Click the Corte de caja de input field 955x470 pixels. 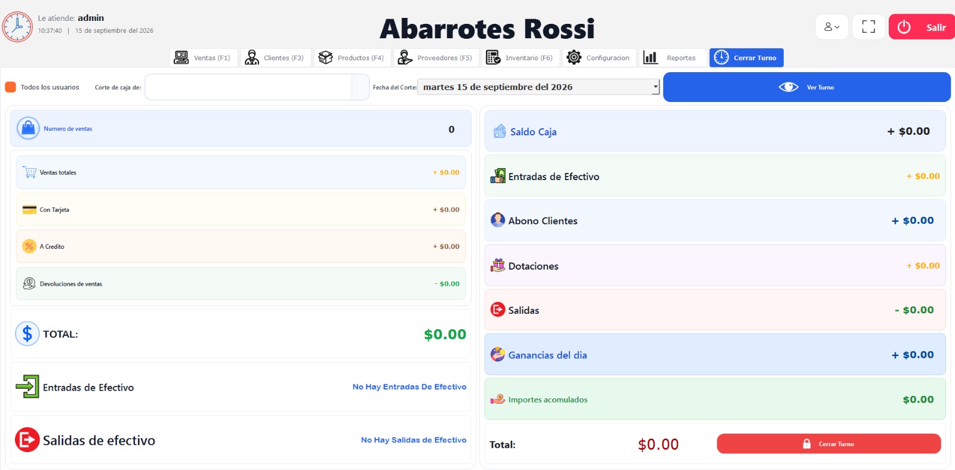[249, 87]
